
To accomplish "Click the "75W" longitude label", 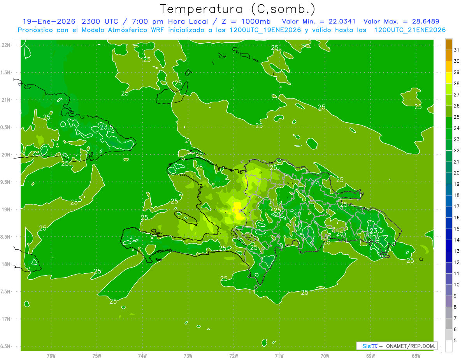I will (x=97, y=356).
